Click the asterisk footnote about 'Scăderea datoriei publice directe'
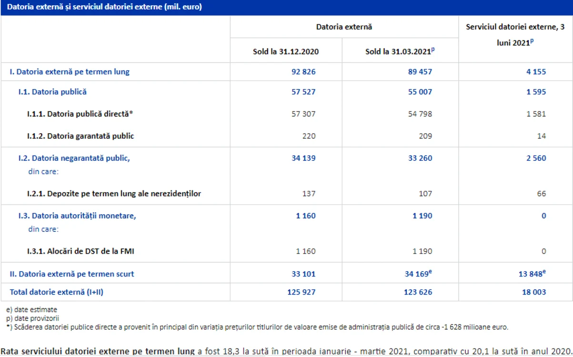The width and height of the screenshot is (573, 357). pyautogui.click(x=257, y=327)
